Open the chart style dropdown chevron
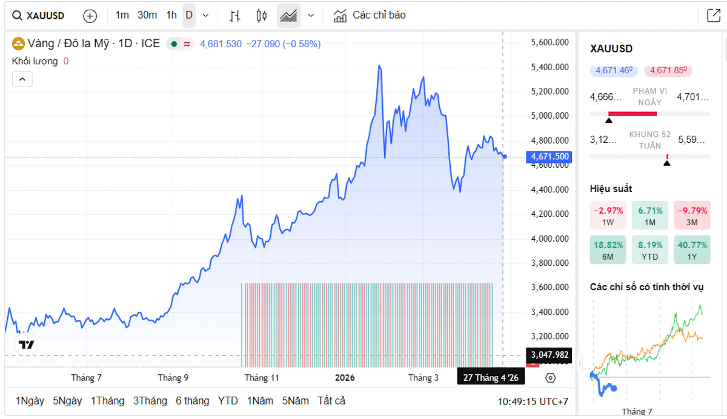727x419 pixels. [x=311, y=15]
